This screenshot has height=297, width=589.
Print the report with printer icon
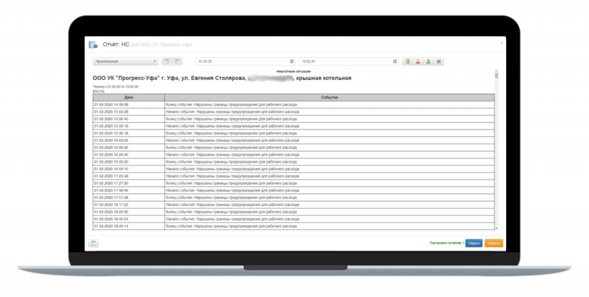439,61
